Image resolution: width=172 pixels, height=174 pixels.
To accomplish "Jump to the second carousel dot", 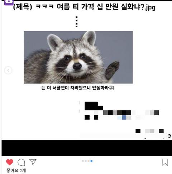I will 86,161.
